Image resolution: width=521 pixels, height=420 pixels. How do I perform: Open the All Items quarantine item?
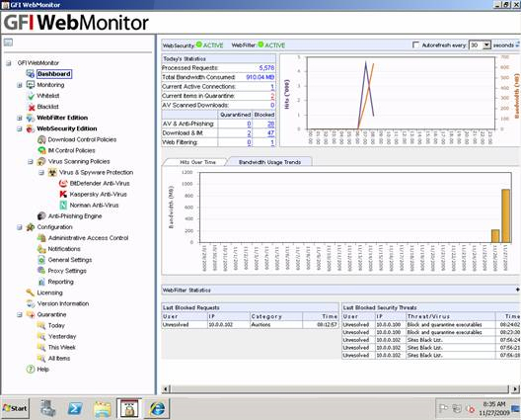(59, 359)
